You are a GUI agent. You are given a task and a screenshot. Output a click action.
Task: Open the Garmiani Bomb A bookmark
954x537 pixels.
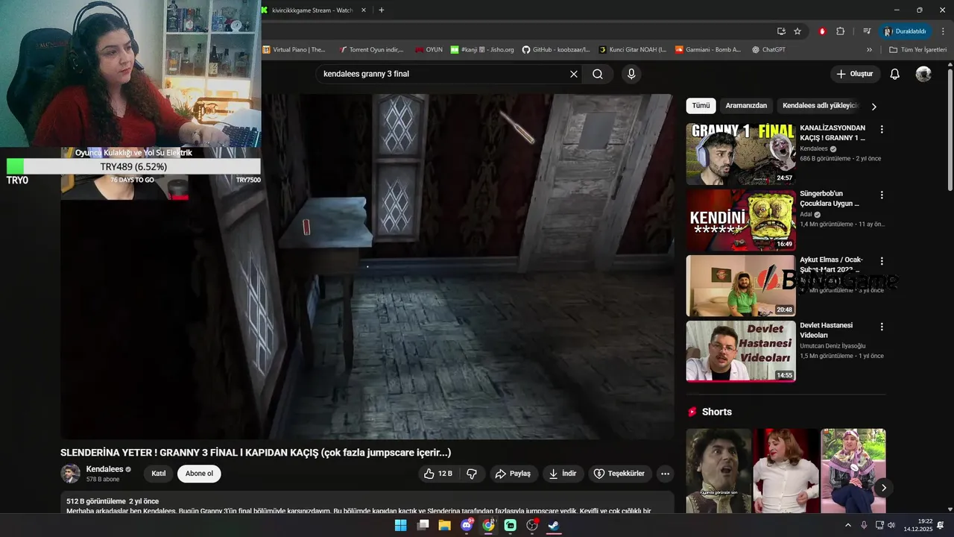[708, 50]
